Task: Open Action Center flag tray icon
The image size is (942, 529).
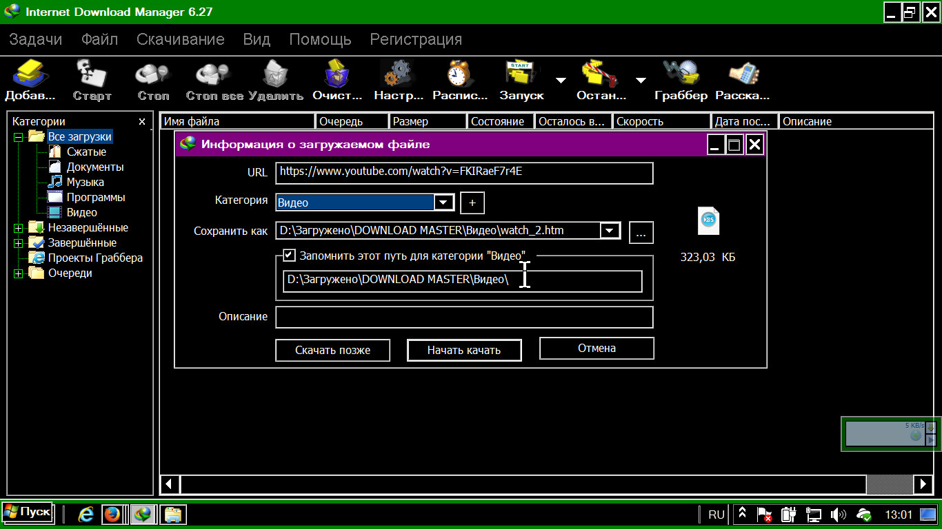Action: point(765,515)
